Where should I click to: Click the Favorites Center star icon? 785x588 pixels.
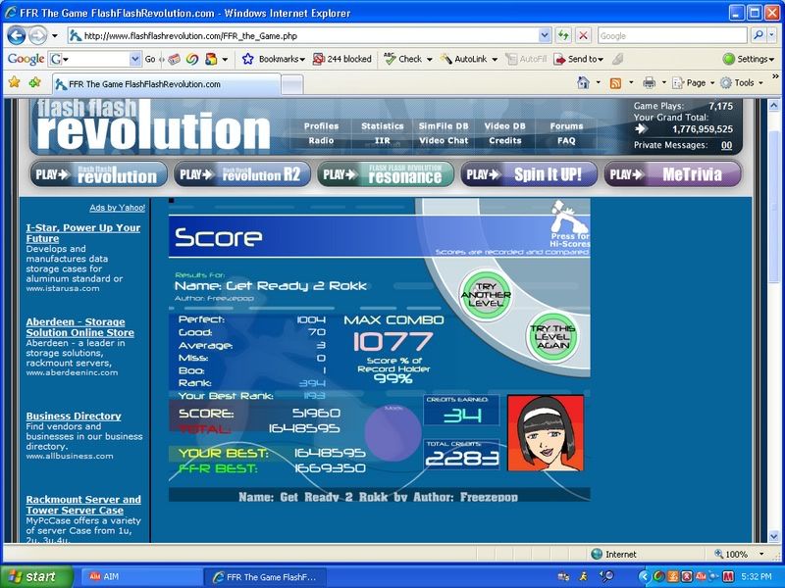pyautogui.click(x=14, y=83)
